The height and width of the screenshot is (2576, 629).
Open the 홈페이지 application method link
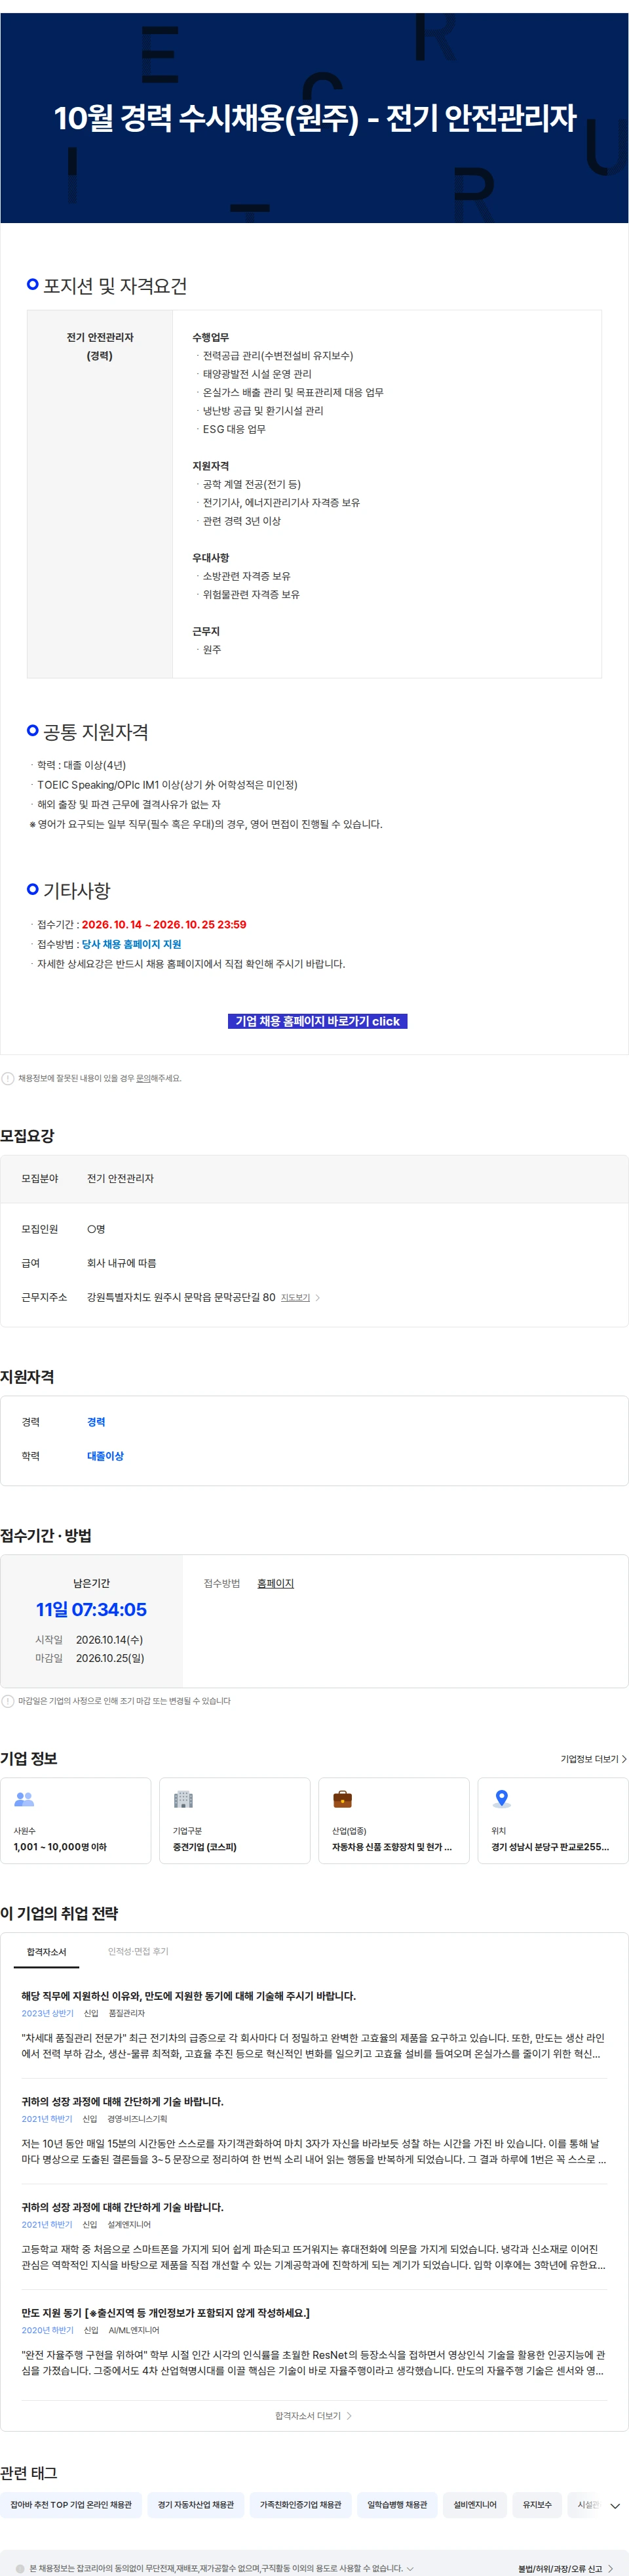(276, 1583)
